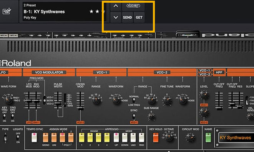The height and width of the screenshot is (152, 254).
Task: Toggle the filter SLOPE switch
Action: pos(247,100)
